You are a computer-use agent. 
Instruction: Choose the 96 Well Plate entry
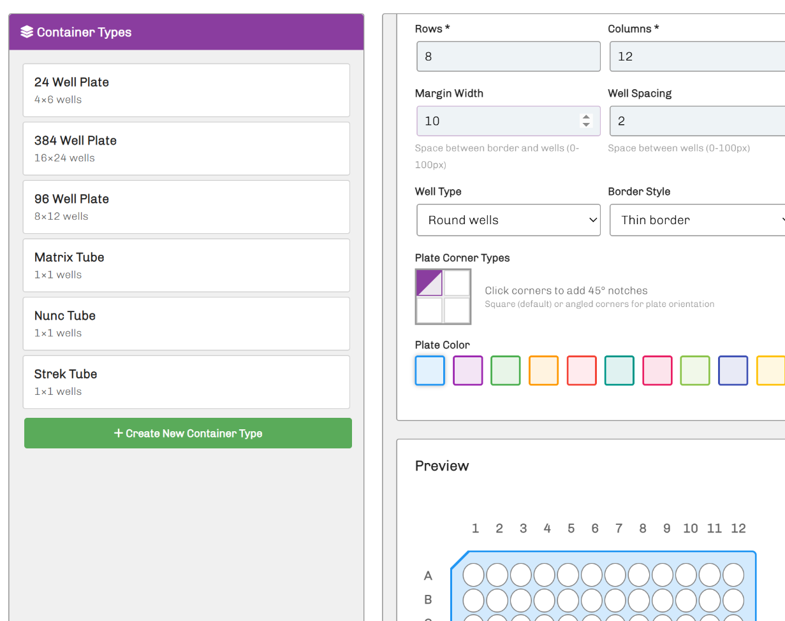click(x=186, y=207)
